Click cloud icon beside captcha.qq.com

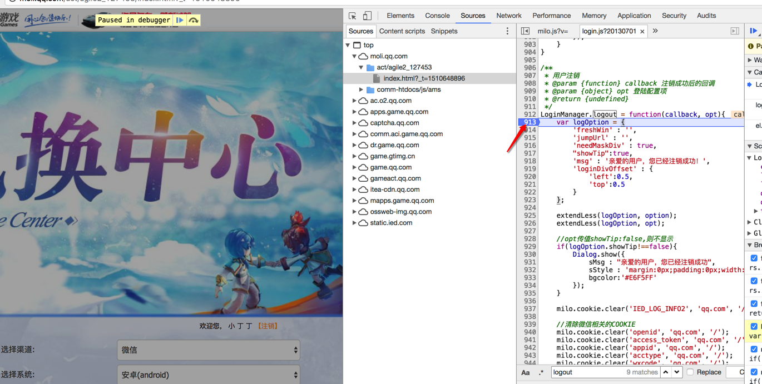coord(363,123)
